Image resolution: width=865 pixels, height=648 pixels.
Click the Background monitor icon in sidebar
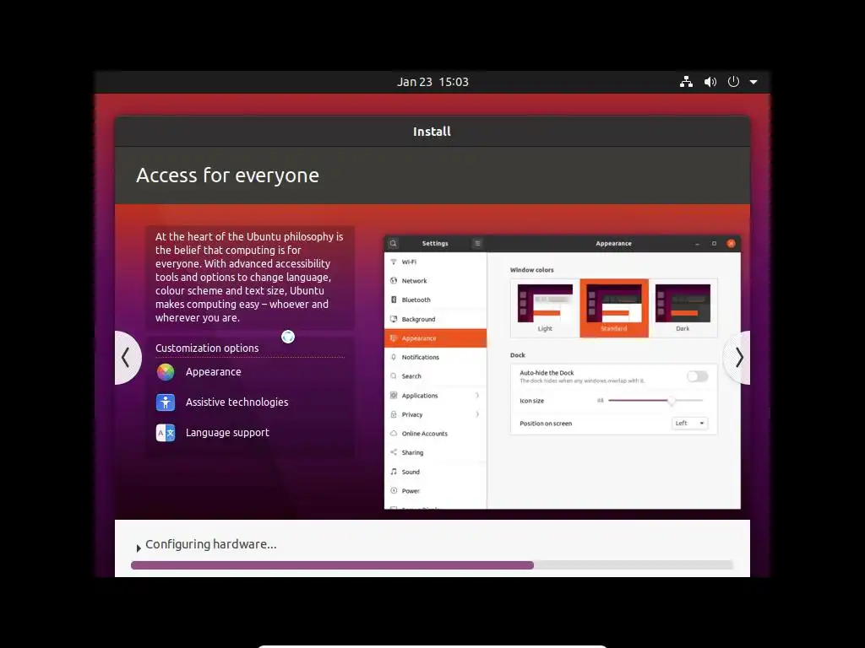click(394, 319)
